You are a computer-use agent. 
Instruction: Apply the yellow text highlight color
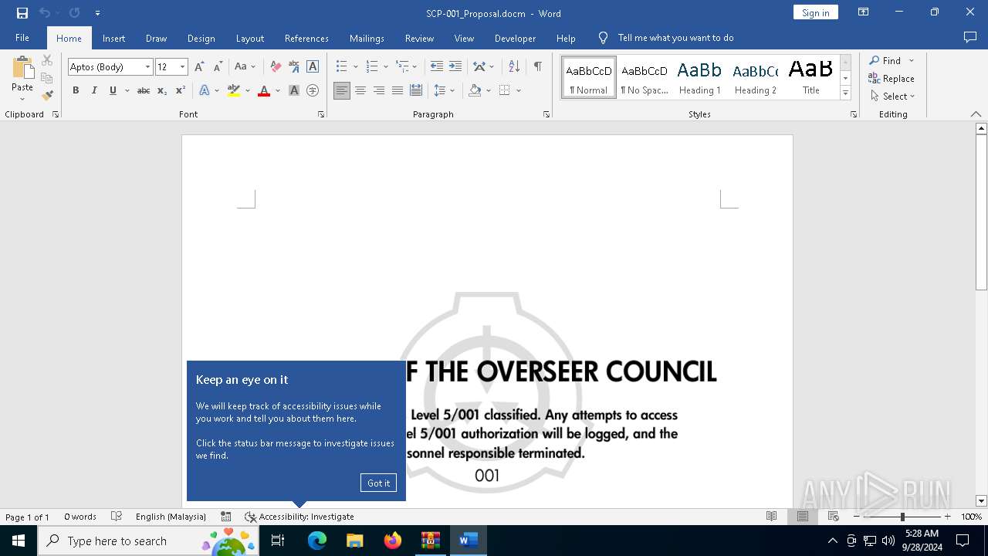click(x=233, y=90)
